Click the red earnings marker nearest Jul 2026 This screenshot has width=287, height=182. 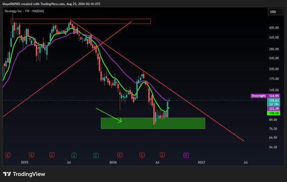coord(162,155)
